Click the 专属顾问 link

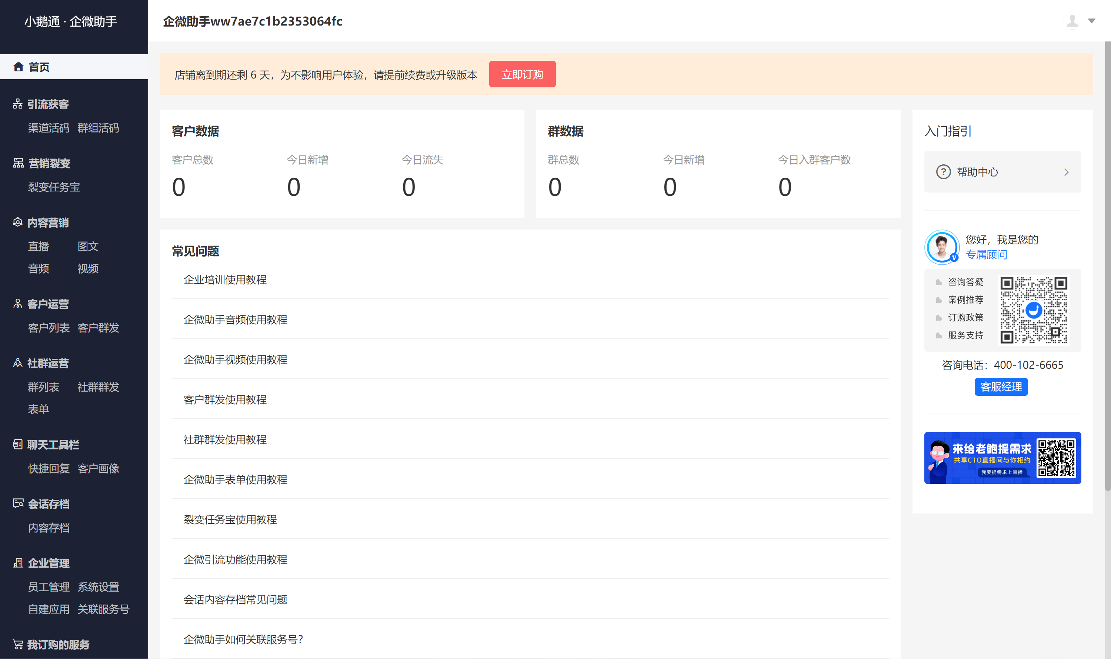(x=986, y=254)
